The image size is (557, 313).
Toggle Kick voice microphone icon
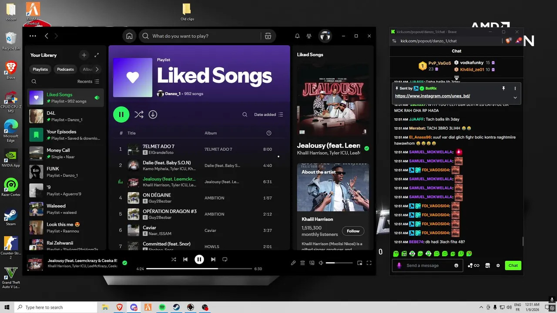399,266
